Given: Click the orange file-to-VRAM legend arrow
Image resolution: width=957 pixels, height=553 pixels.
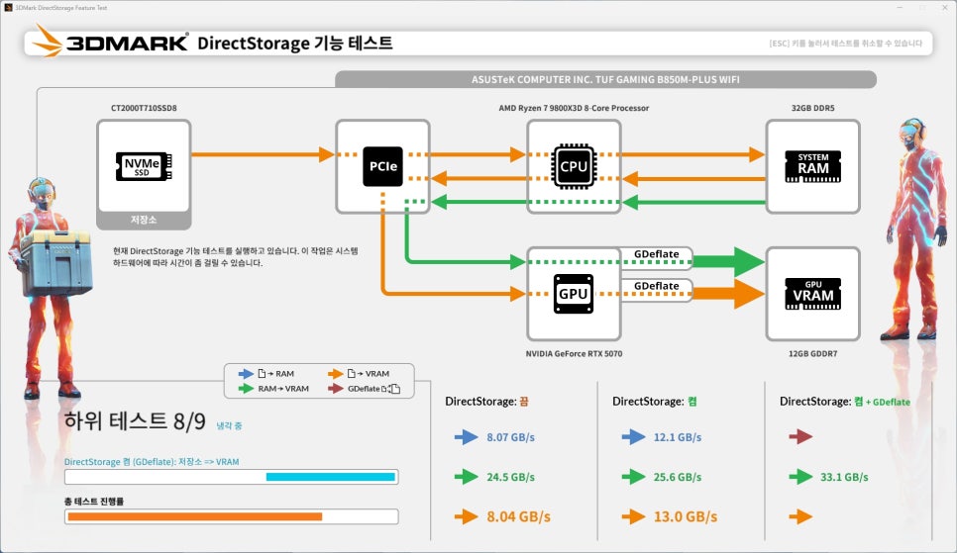Looking at the screenshot, I should click(335, 374).
